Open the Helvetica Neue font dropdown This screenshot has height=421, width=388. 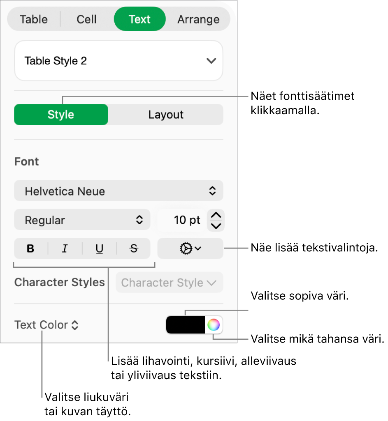click(118, 191)
